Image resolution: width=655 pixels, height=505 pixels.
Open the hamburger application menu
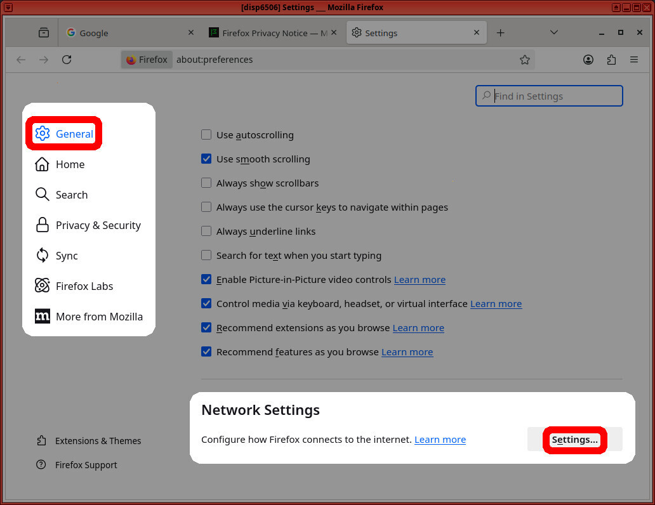tap(633, 60)
